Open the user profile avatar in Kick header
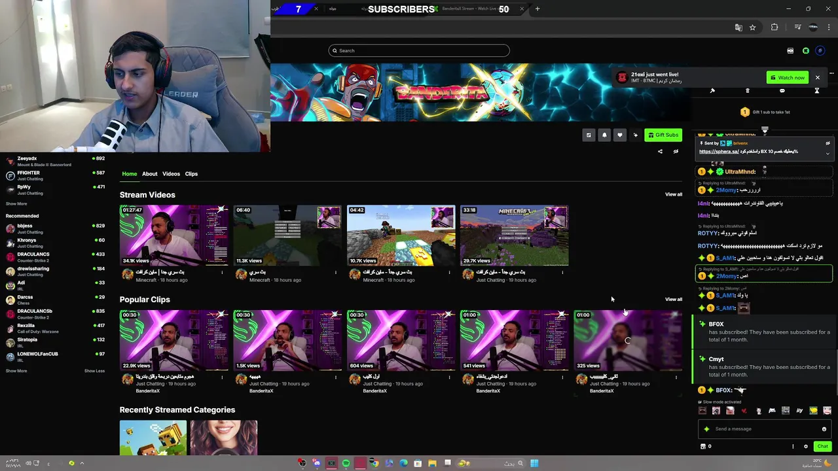This screenshot has height=471, width=838. coord(820,50)
